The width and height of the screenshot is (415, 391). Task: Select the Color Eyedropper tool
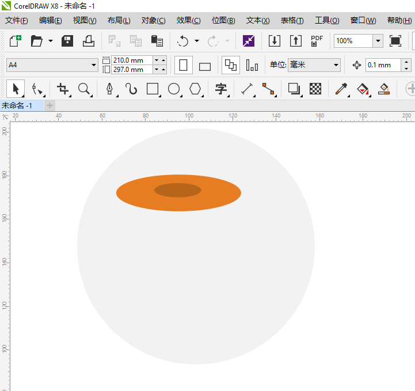[341, 89]
